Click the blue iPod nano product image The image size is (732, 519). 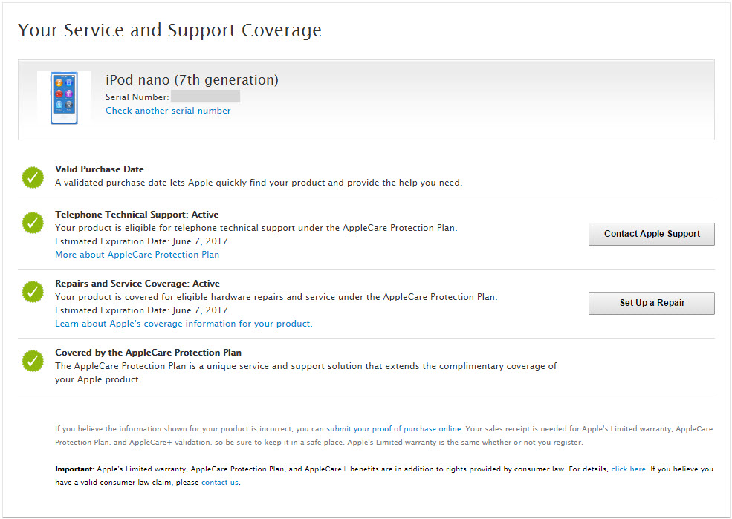pos(63,98)
